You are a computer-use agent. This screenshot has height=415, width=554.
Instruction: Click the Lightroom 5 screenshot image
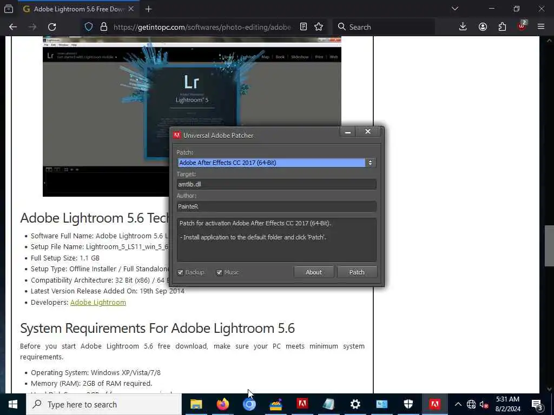(192, 117)
